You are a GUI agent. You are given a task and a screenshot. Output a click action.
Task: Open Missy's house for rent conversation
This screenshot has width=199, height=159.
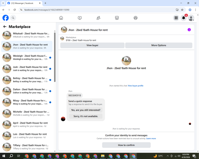pyautogui.click(x=27, y=102)
